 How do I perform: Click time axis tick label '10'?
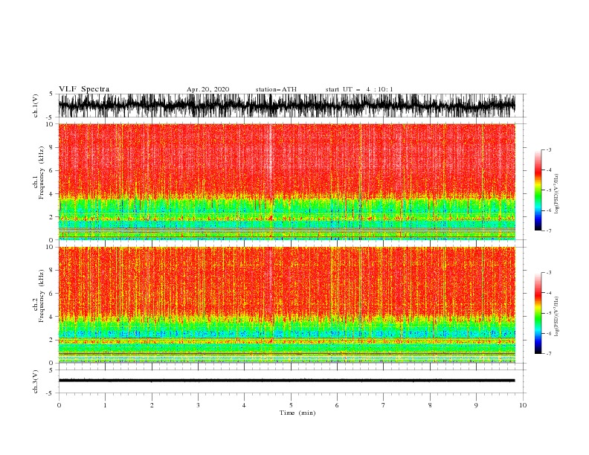[523, 405]
